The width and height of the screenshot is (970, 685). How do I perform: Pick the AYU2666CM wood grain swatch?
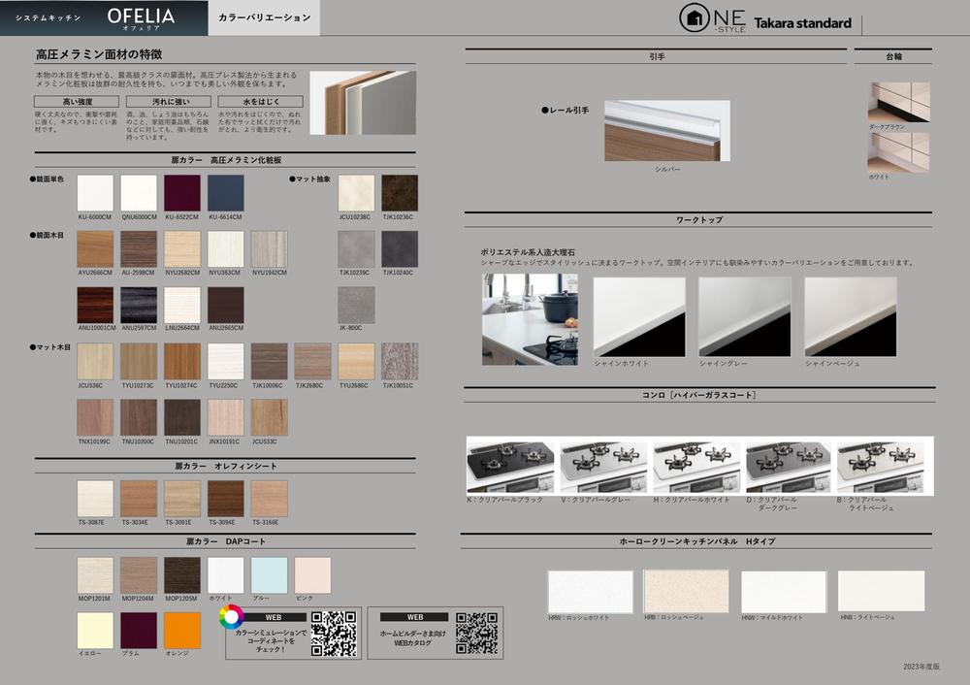pos(95,249)
